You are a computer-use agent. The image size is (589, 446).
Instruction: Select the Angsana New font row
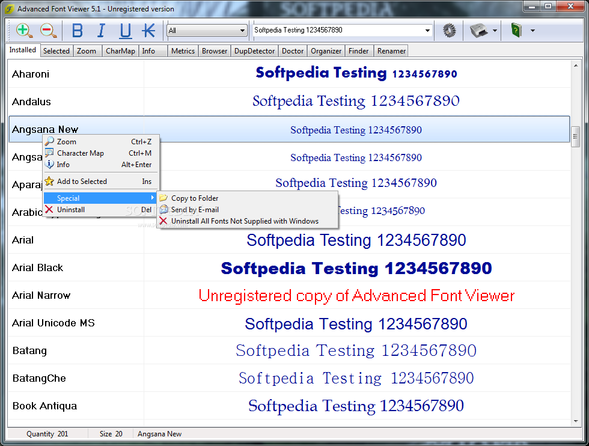pyautogui.click(x=289, y=129)
